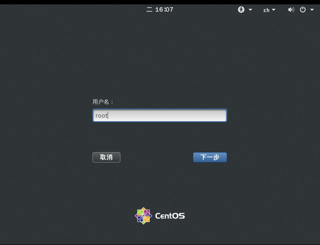Click the 取消 cancel button
Image resolution: width=320 pixels, height=245 pixels.
[106, 157]
